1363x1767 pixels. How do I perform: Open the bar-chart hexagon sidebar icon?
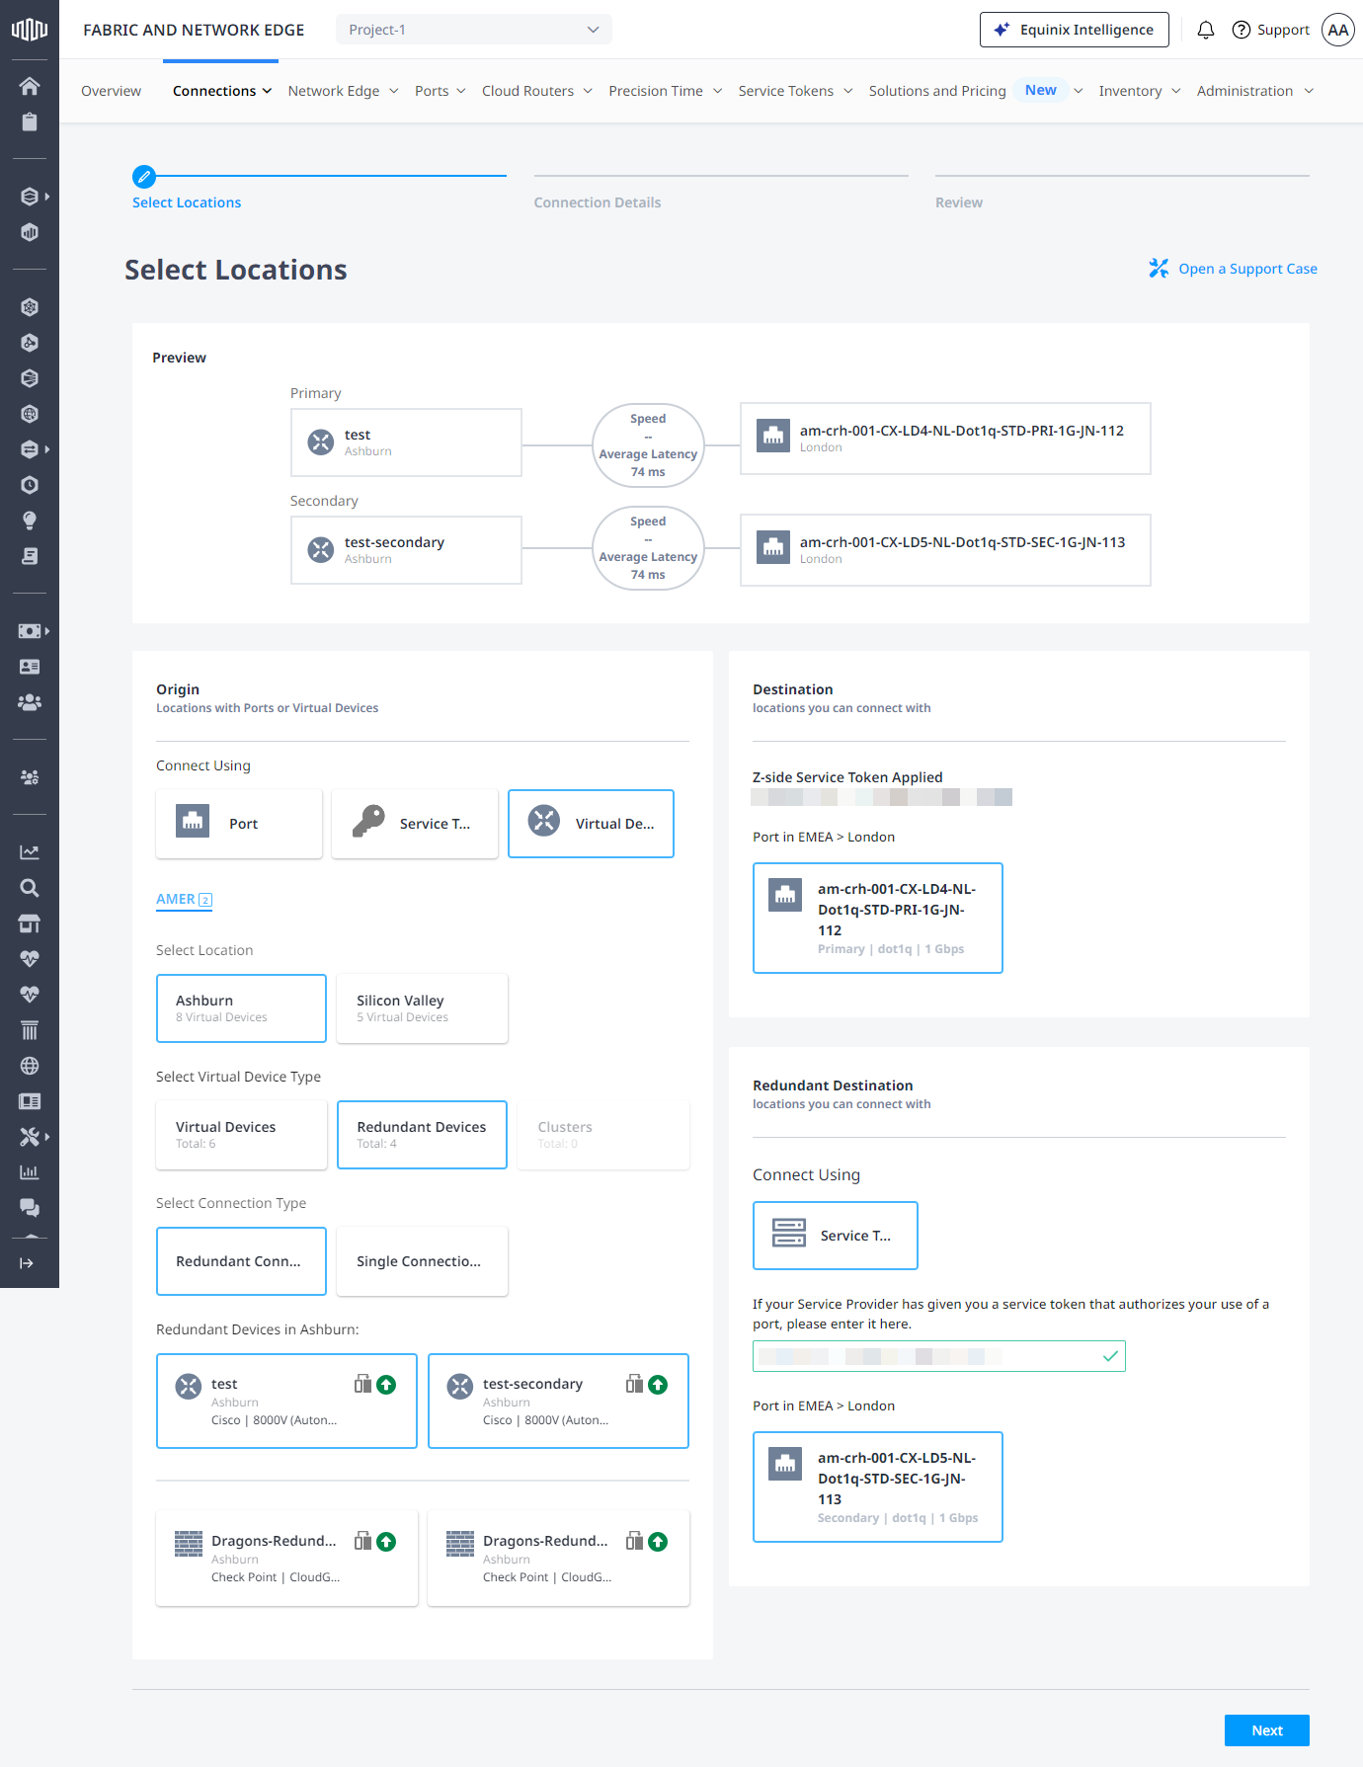click(x=30, y=232)
